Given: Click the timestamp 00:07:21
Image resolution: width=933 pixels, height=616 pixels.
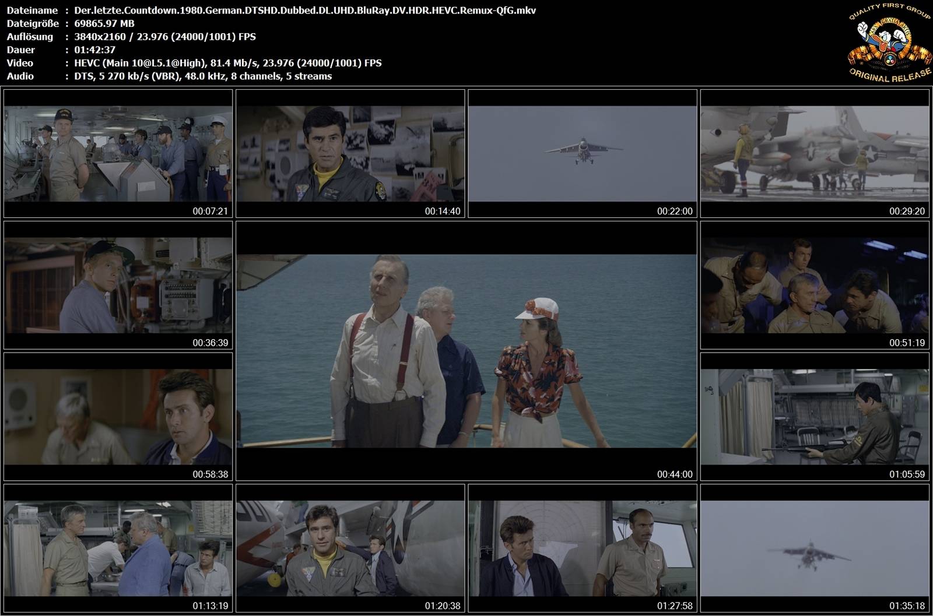Looking at the screenshot, I should point(210,212).
